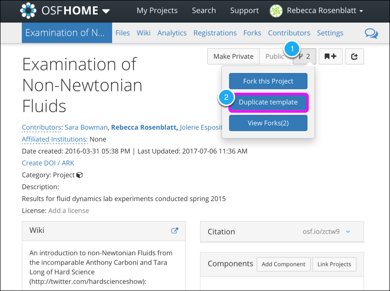
Task: Open the Wiki external link icon
Action: pyautogui.click(x=175, y=231)
